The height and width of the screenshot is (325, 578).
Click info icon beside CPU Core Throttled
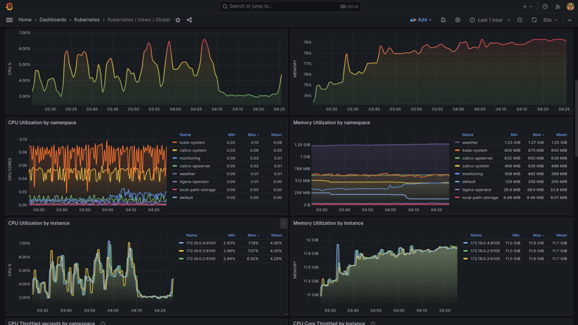point(373,323)
